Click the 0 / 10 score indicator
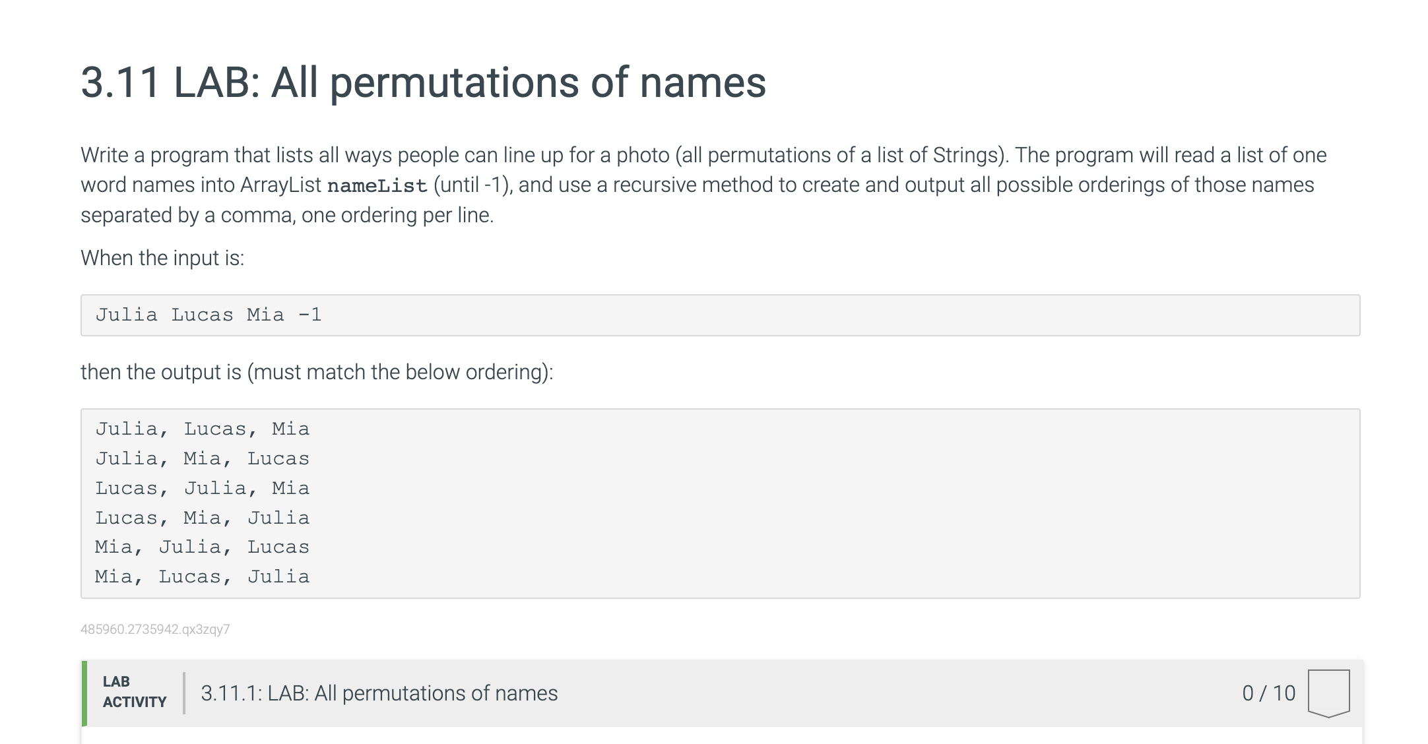 coord(1268,693)
